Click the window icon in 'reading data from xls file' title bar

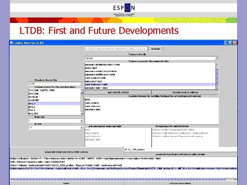[11, 42]
